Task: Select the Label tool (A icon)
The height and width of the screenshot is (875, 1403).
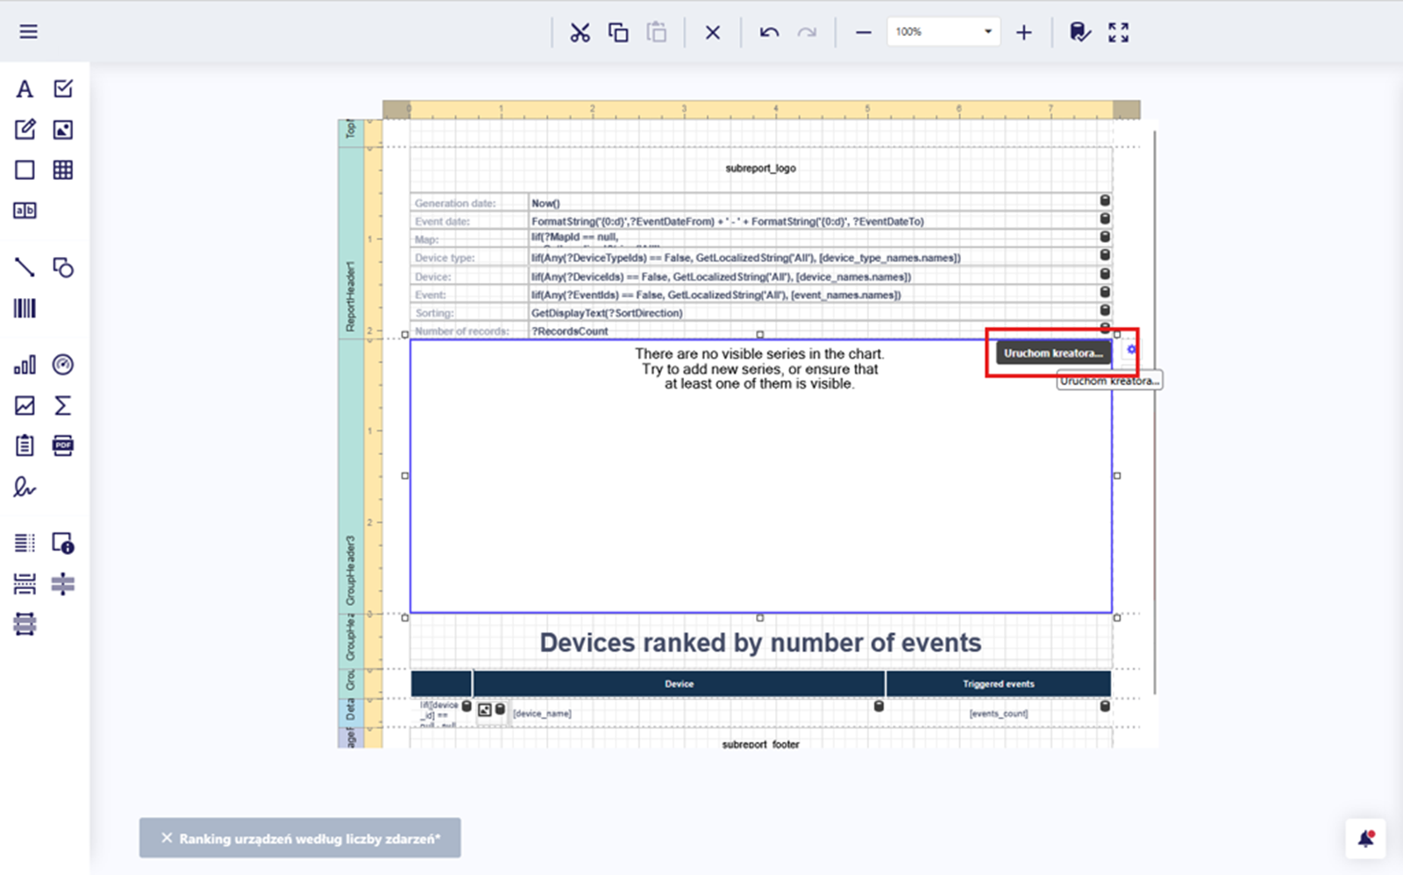Action: (25, 89)
